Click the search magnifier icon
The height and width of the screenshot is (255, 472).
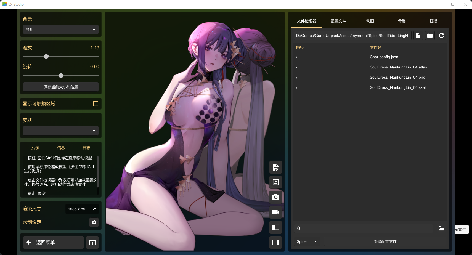299,229
